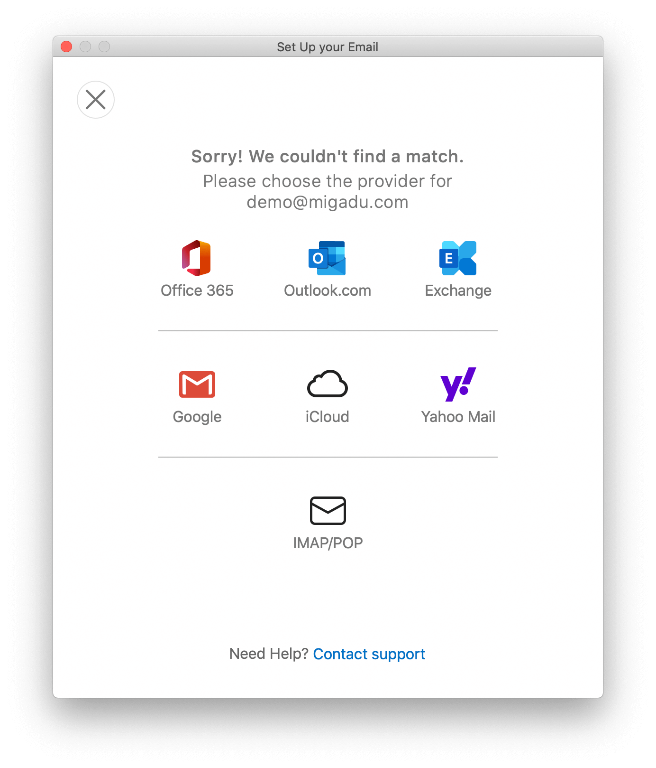The width and height of the screenshot is (656, 768).
Task: Select the iCloud cloud icon
Action: point(327,384)
